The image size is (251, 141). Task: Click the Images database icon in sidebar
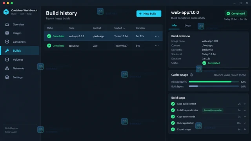click(7, 33)
